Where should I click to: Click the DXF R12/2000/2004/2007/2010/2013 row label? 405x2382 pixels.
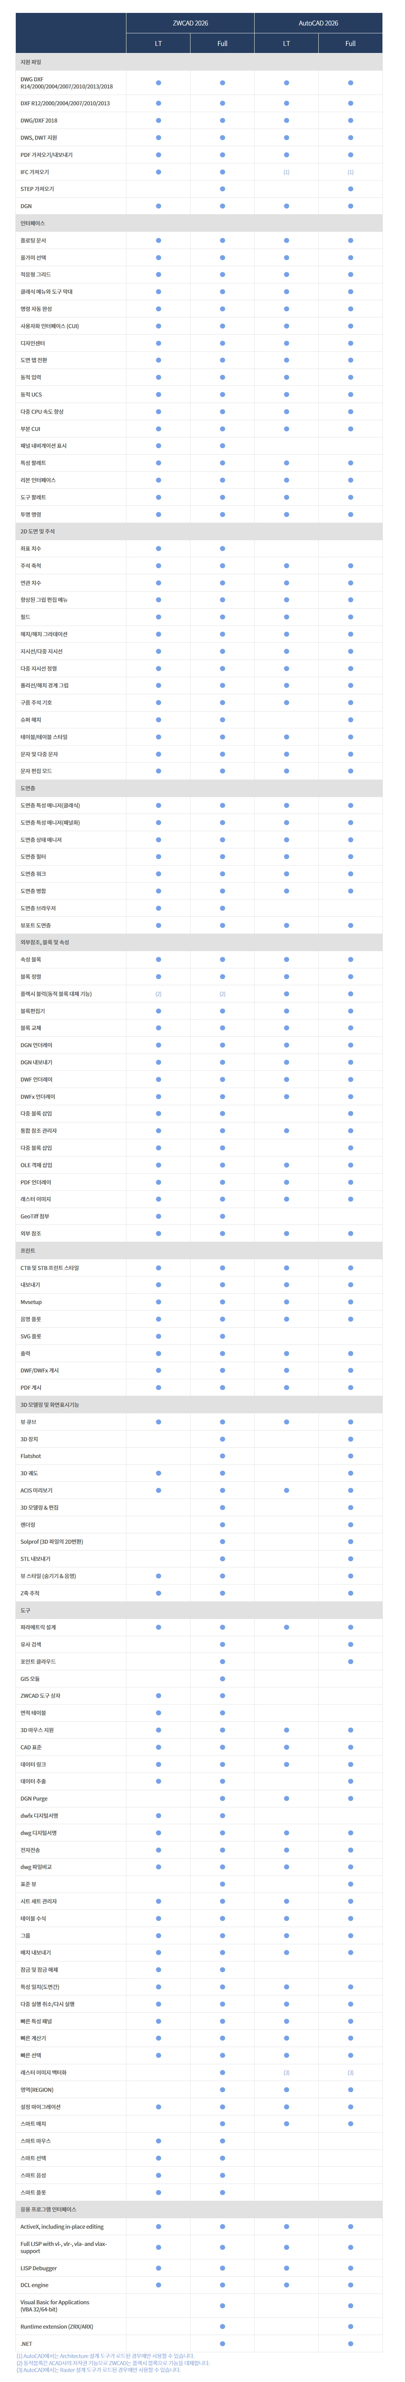pos(65,104)
